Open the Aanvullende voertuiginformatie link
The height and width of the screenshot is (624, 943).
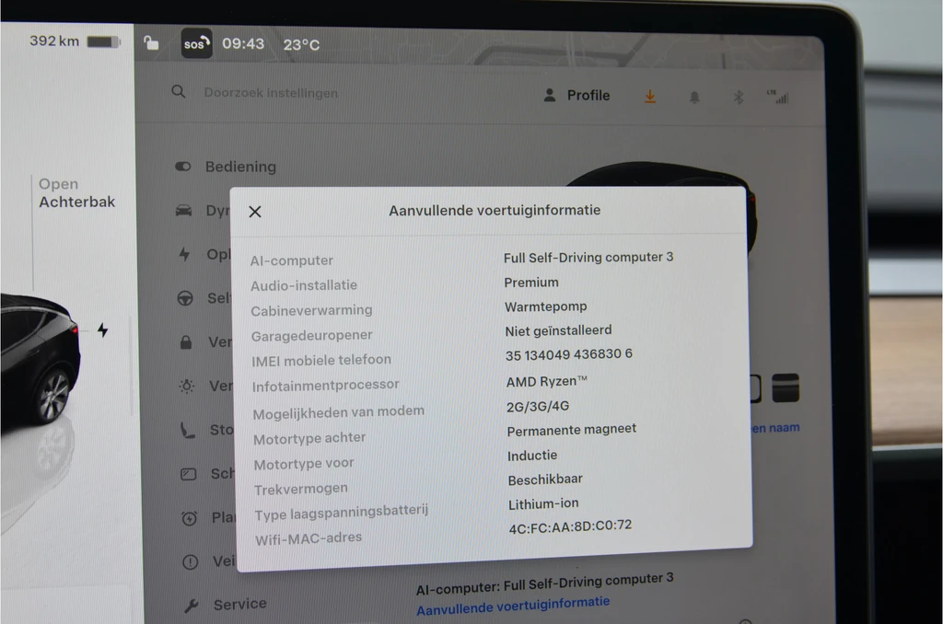click(x=513, y=606)
